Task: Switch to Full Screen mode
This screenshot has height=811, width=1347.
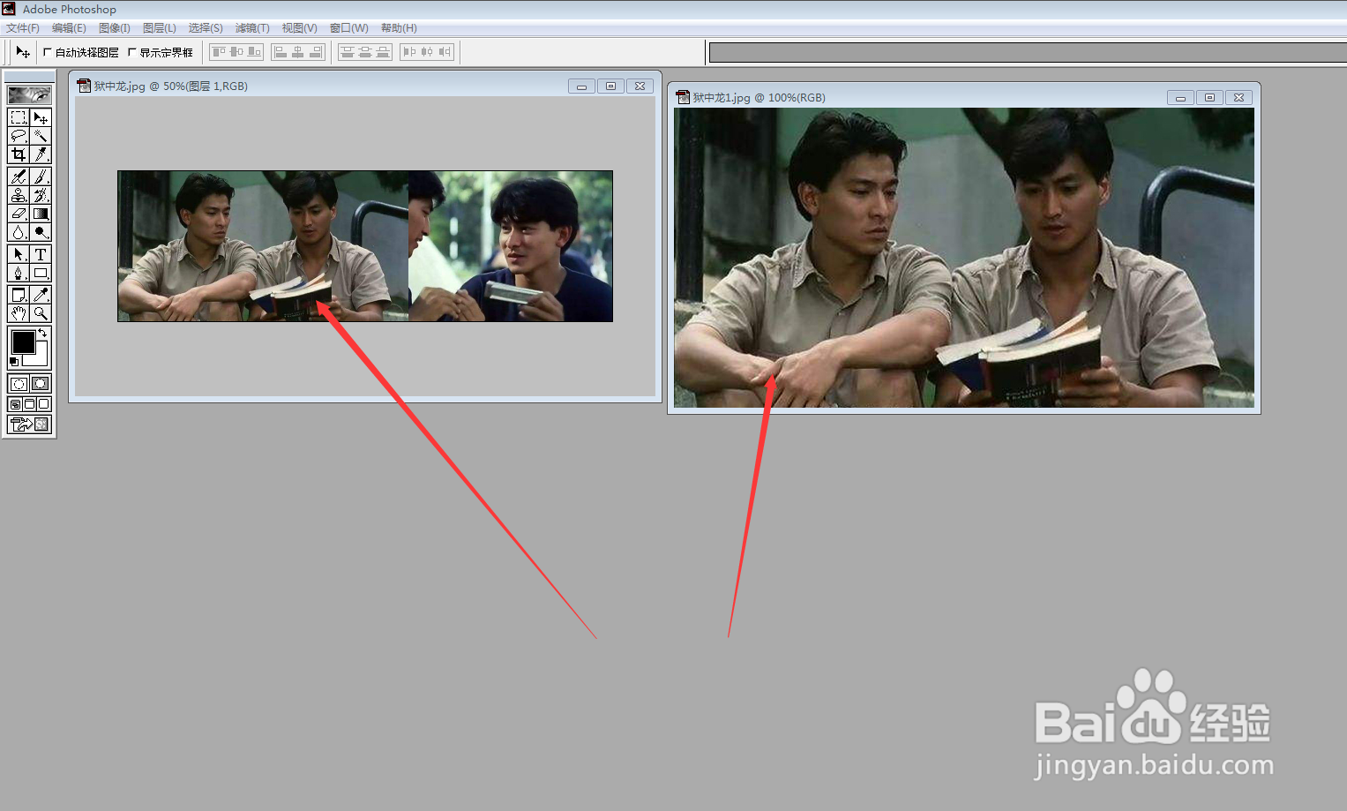Action: pyautogui.click(x=43, y=403)
